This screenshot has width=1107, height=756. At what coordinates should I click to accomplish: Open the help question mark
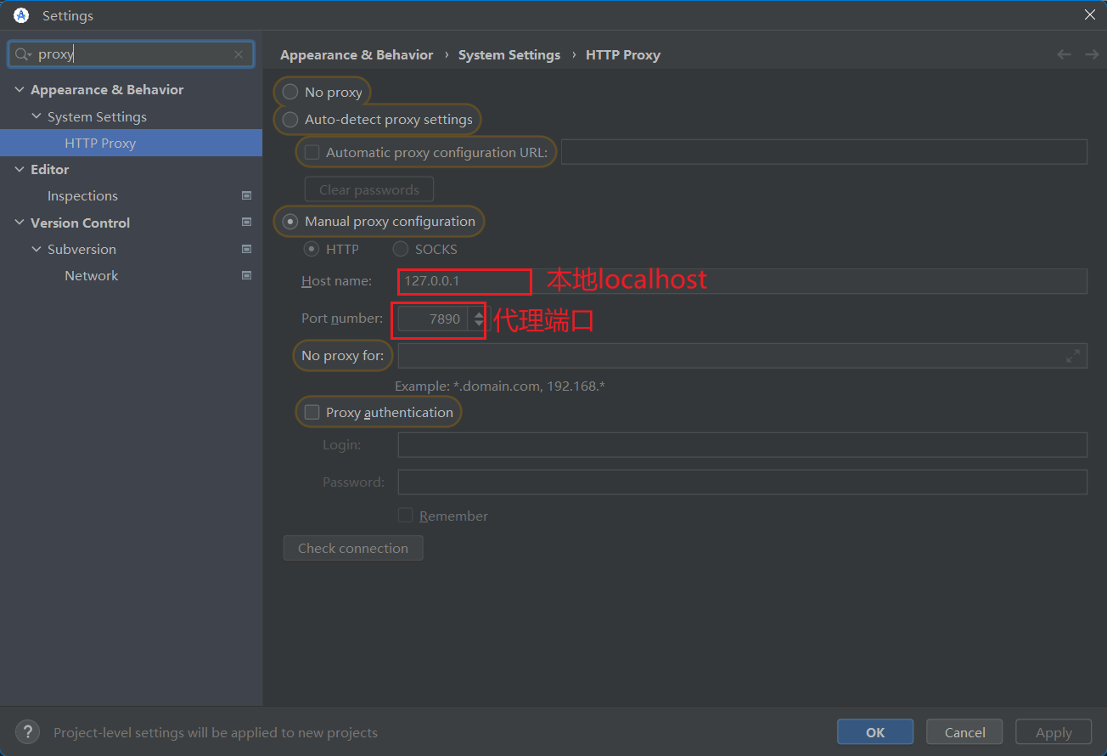pyautogui.click(x=27, y=731)
